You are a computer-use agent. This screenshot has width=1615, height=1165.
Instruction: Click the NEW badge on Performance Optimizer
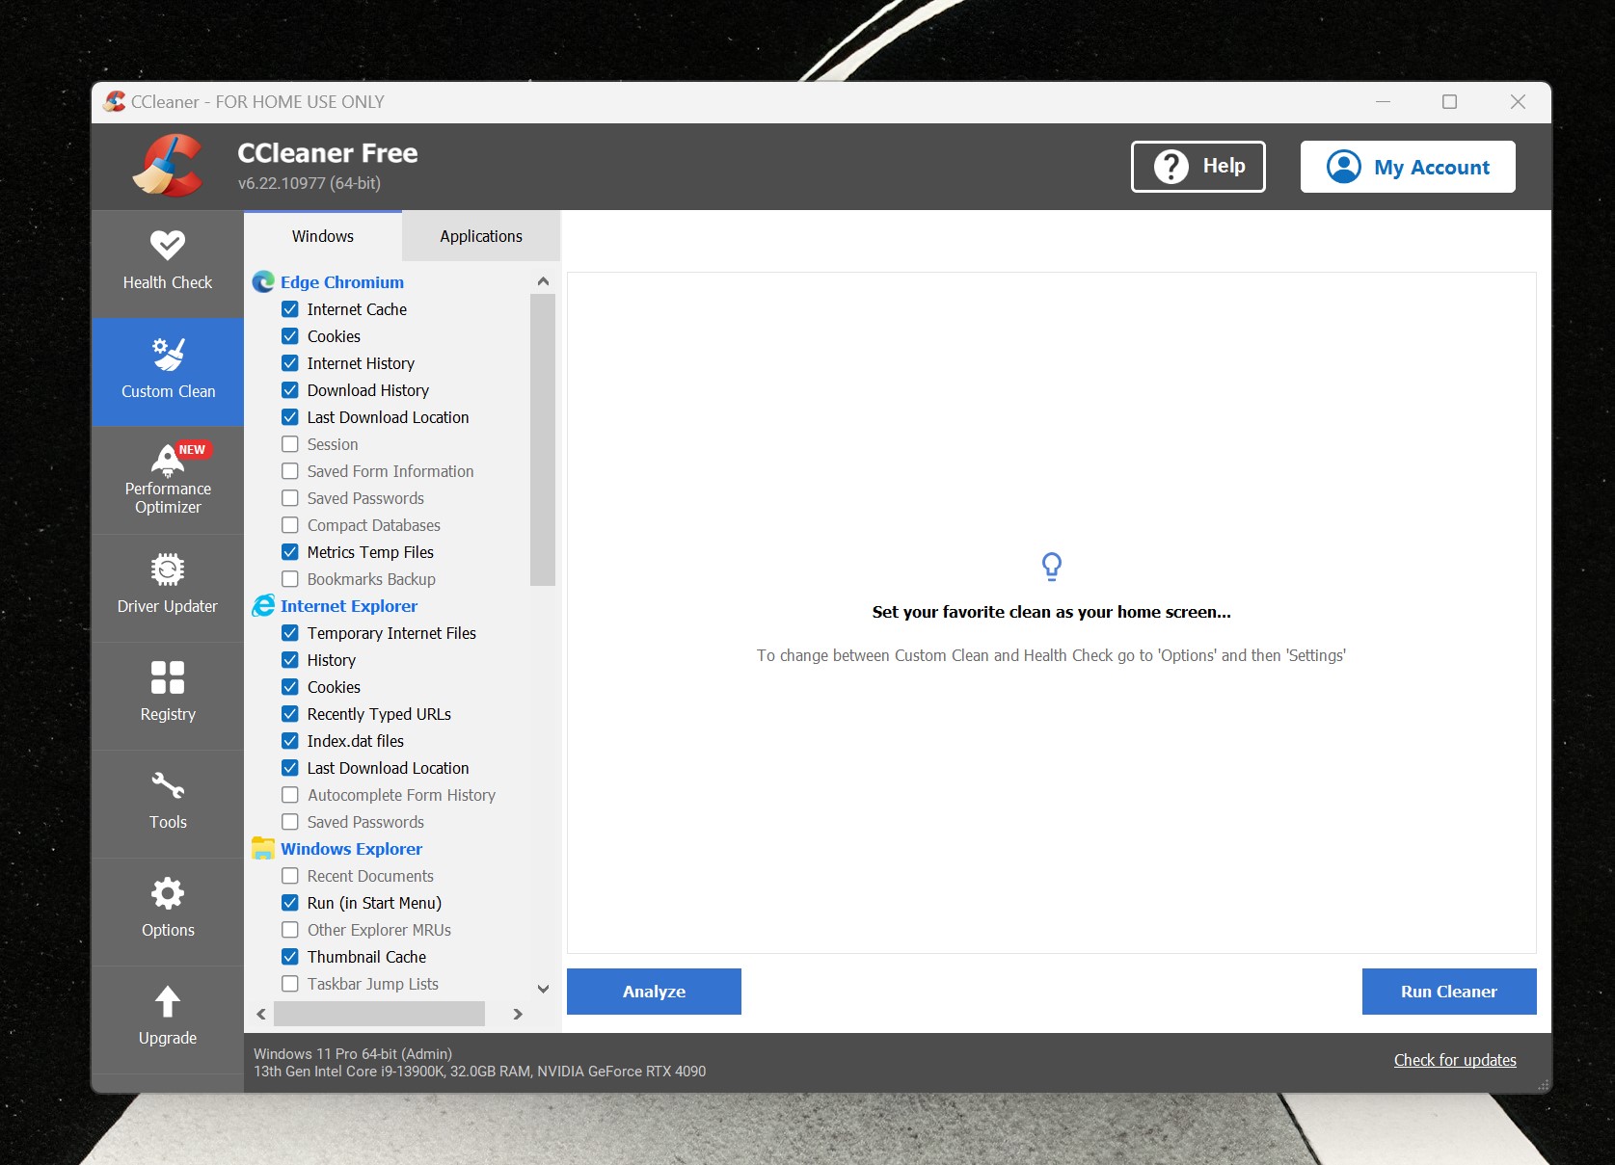point(192,450)
